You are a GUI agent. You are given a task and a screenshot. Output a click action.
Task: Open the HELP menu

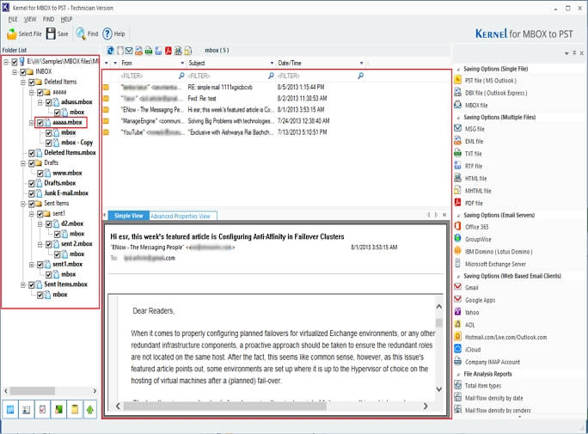click(66, 19)
